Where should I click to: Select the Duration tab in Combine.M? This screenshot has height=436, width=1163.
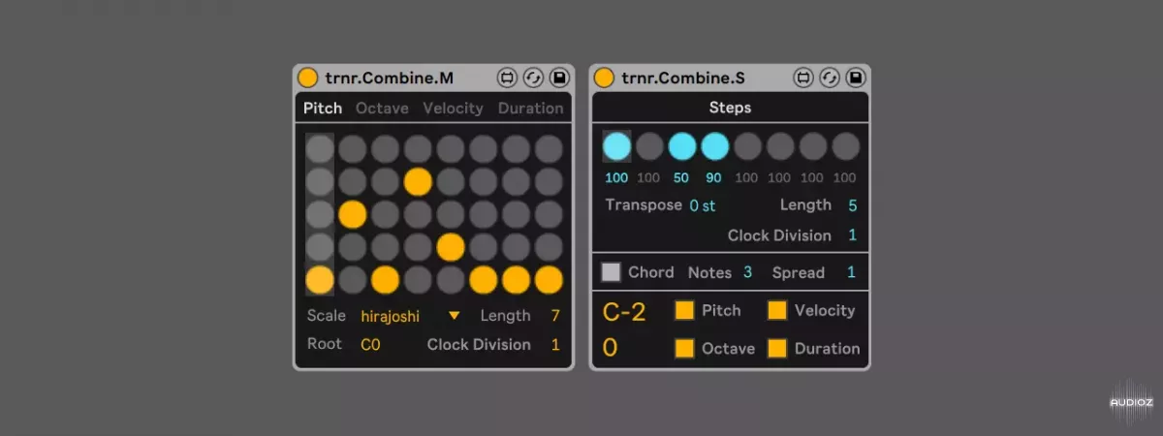coord(530,109)
